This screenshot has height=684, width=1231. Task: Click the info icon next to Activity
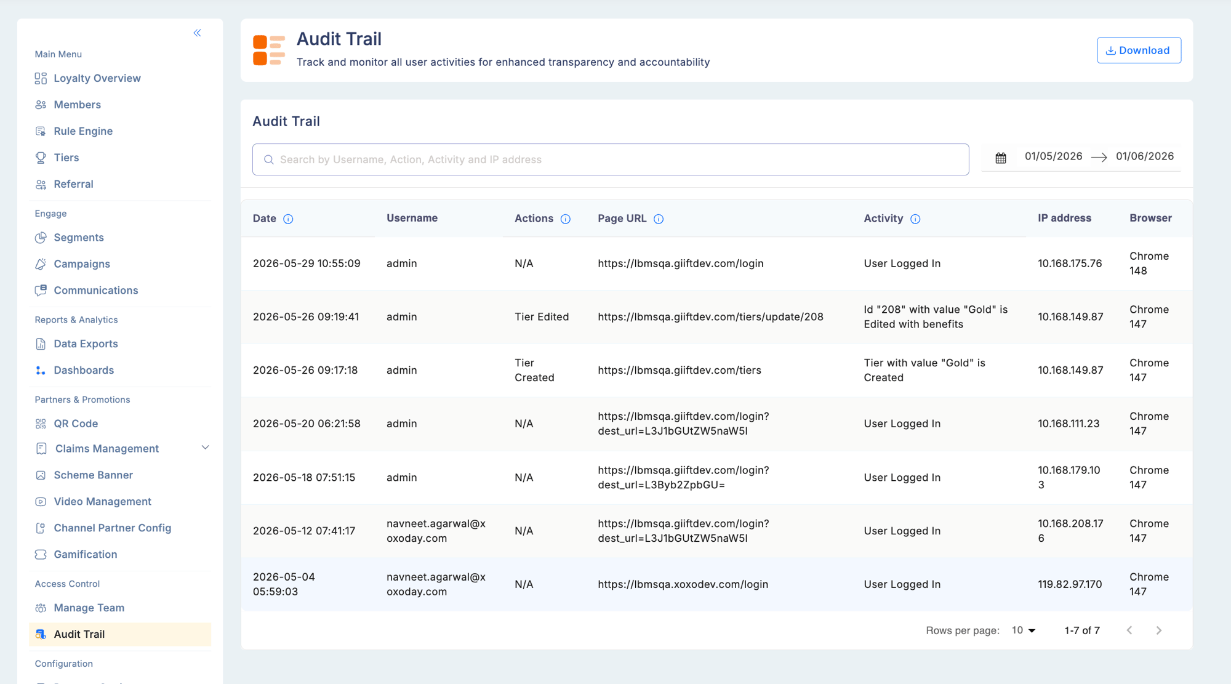click(x=915, y=219)
